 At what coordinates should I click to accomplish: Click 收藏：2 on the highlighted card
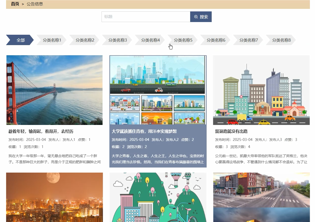(118, 147)
